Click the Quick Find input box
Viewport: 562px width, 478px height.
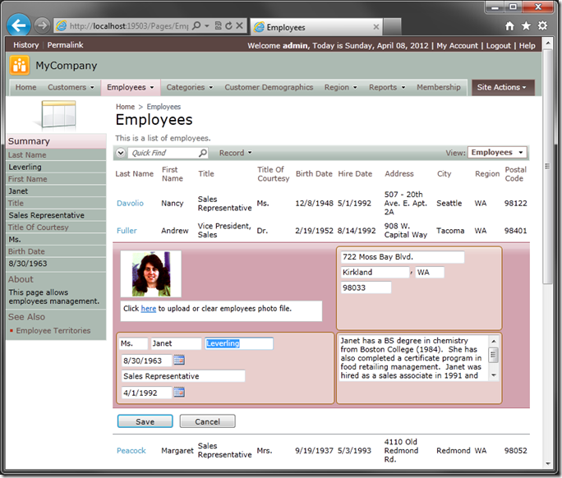click(164, 153)
